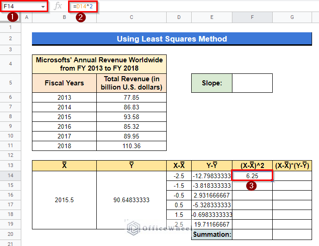Viewport: 319px width, 246px height.
Task: Select the cell with value 1.5
Action: 179,215
